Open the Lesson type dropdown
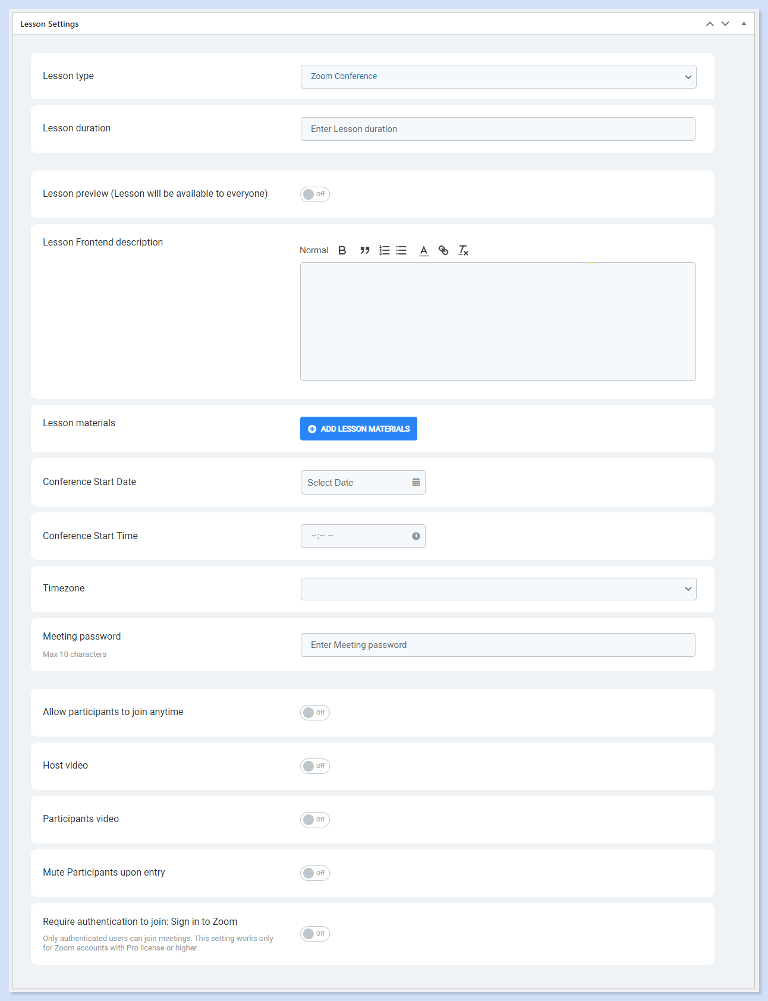Viewport: 768px width, 1001px height. click(x=498, y=77)
